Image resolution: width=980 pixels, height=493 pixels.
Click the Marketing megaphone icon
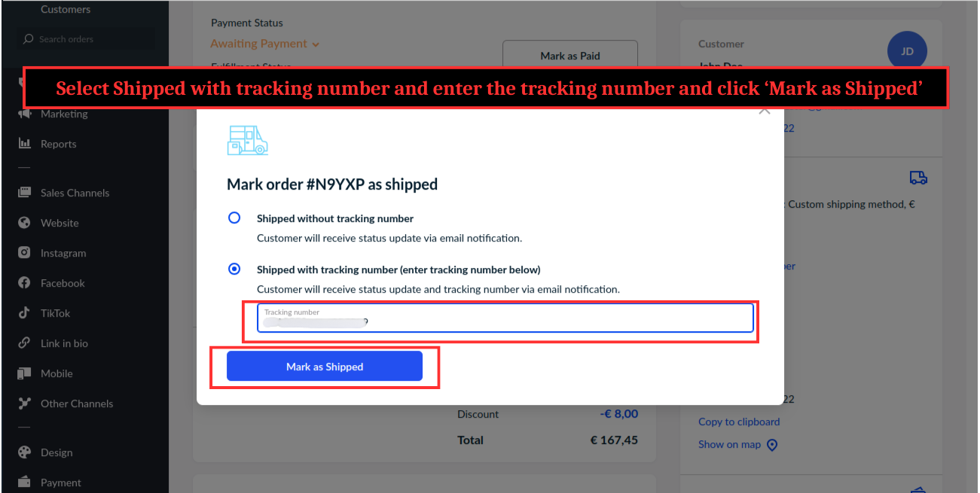click(25, 114)
